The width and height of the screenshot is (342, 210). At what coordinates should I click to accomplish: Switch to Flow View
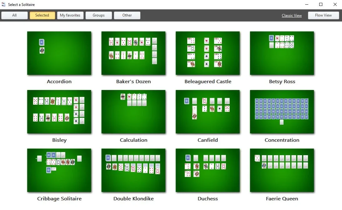coord(323,15)
